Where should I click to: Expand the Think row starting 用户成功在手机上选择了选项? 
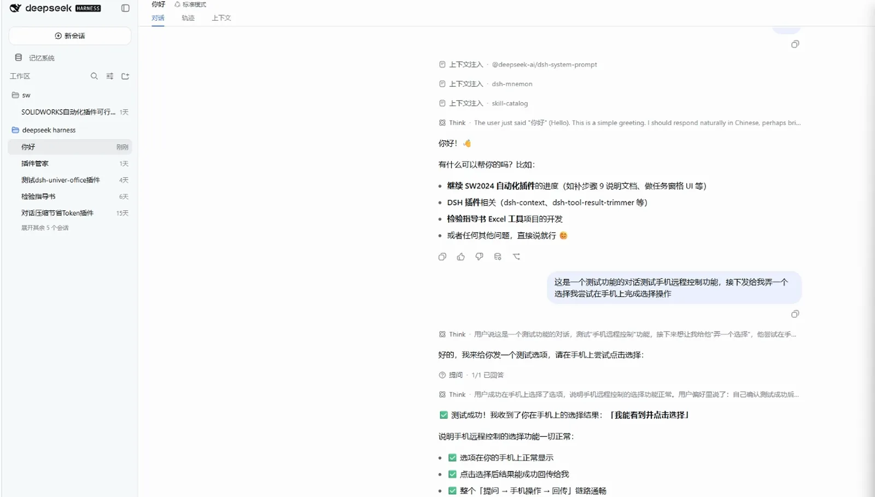click(x=619, y=394)
